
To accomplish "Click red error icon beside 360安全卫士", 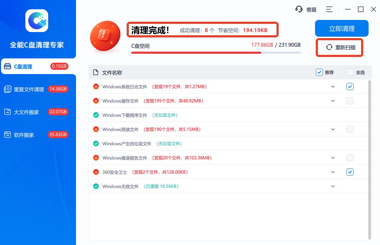I will click(x=96, y=172).
